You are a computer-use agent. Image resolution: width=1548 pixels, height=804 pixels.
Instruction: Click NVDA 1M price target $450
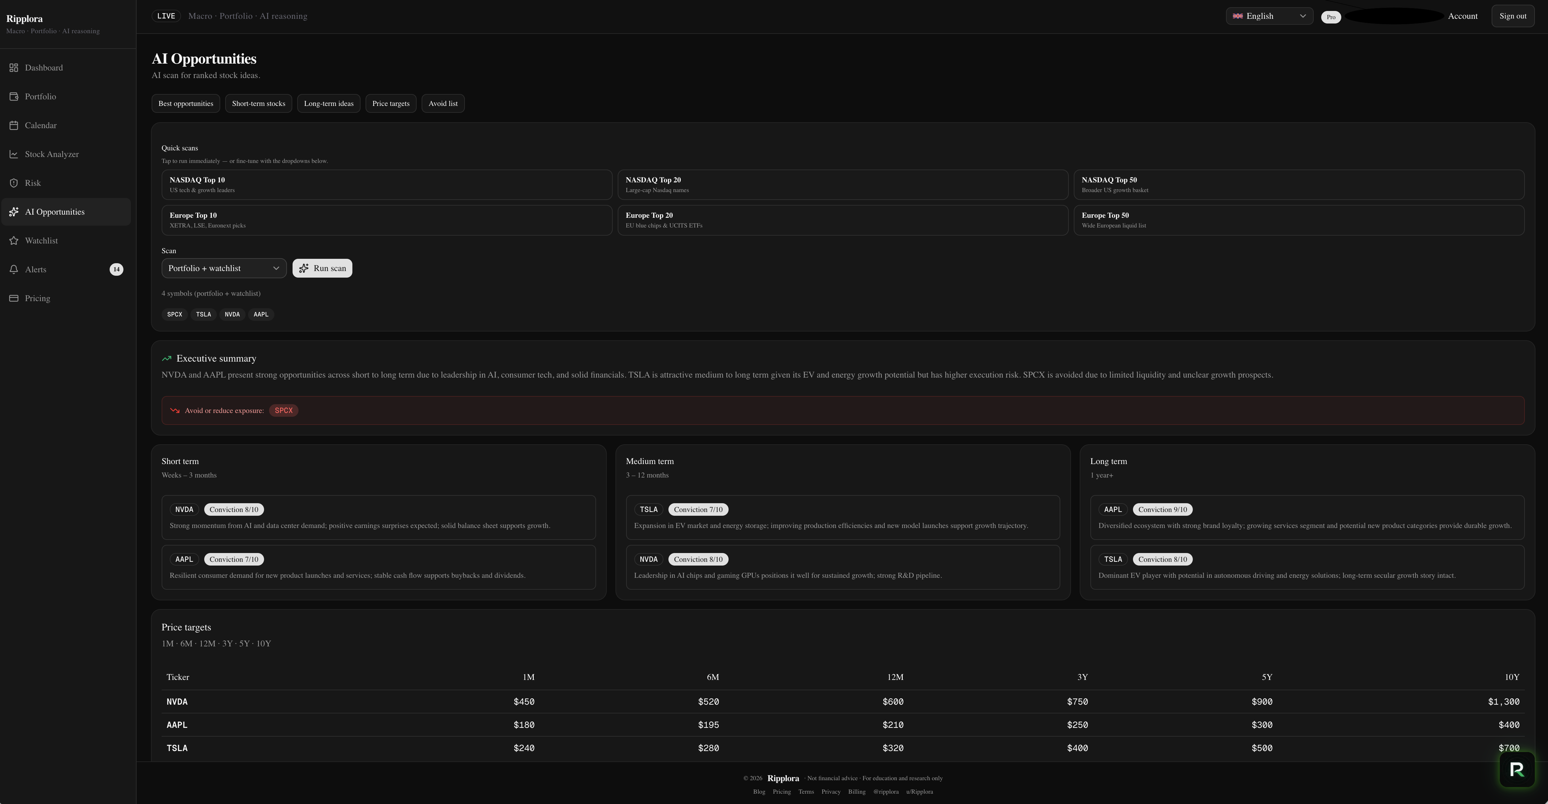click(x=523, y=702)
